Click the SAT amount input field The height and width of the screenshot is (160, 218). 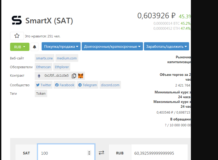click(66, 152)
